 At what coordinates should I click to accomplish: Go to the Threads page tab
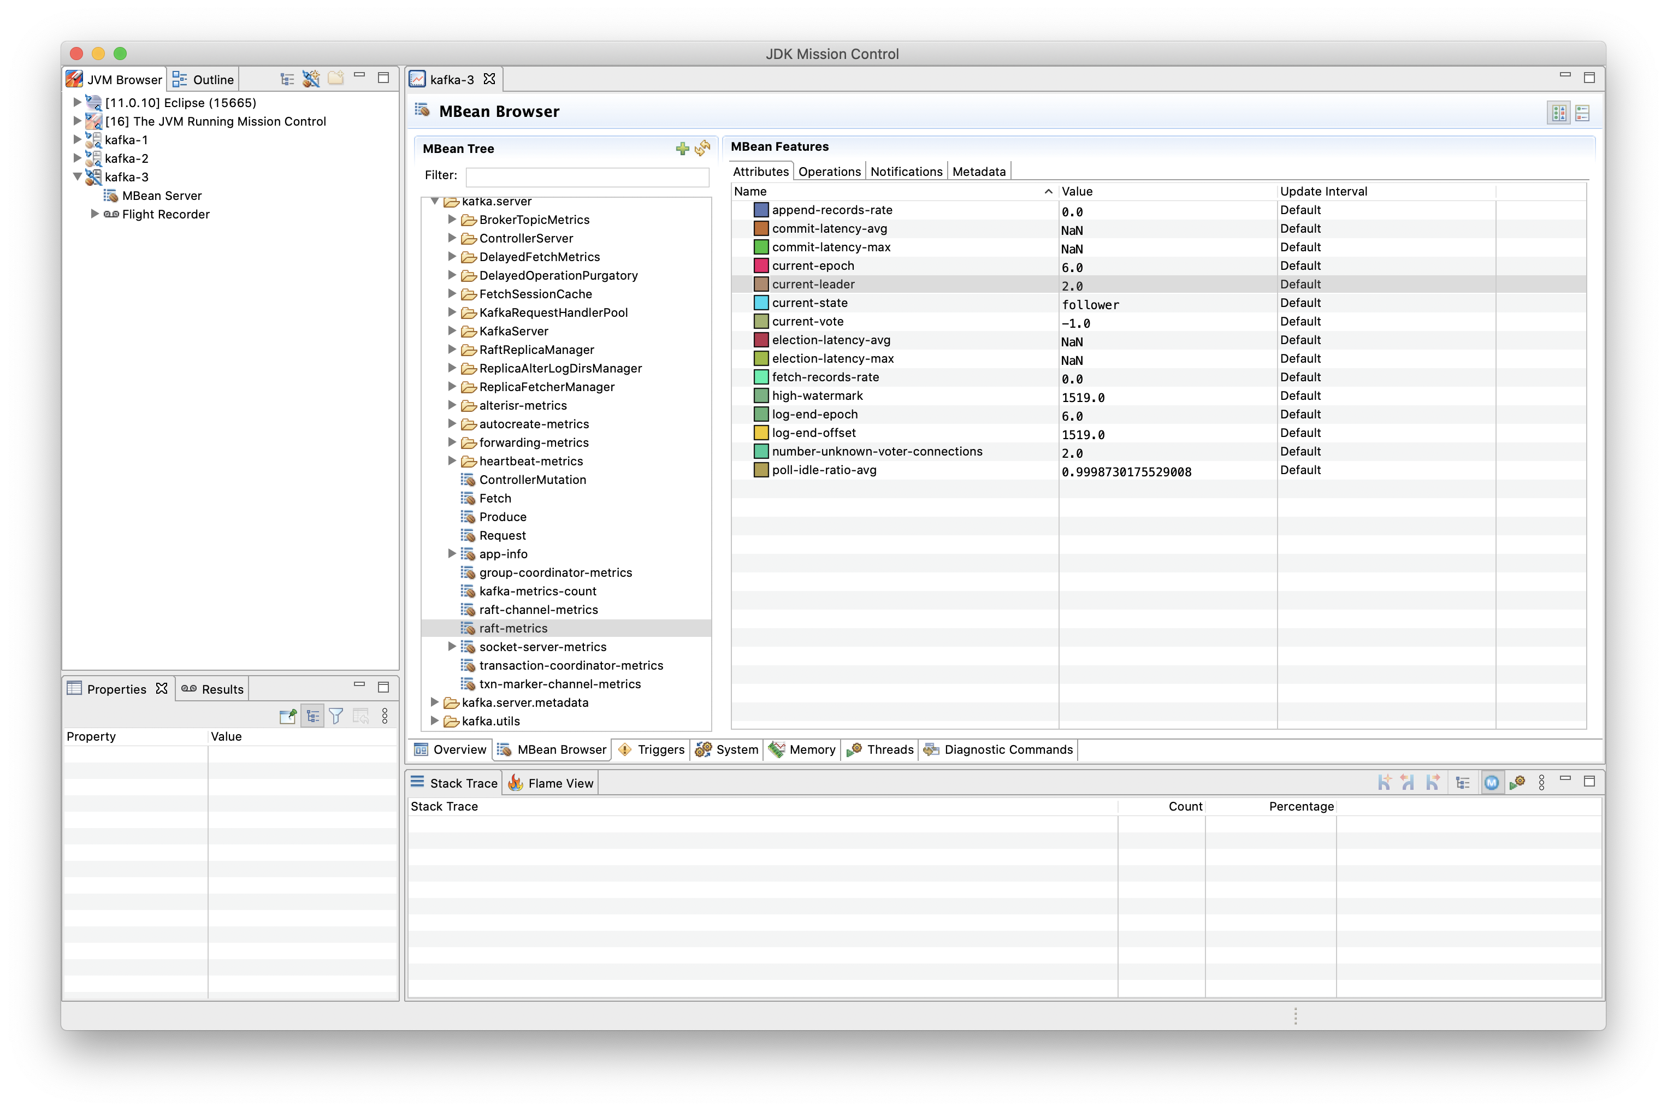879,749
